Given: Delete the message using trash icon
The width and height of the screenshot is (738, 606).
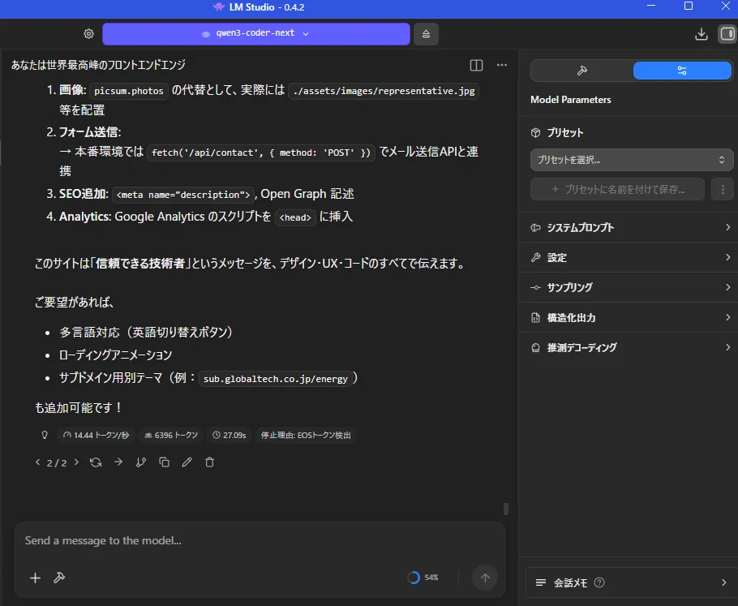Looking at the screenshot, I should (209, 462).
